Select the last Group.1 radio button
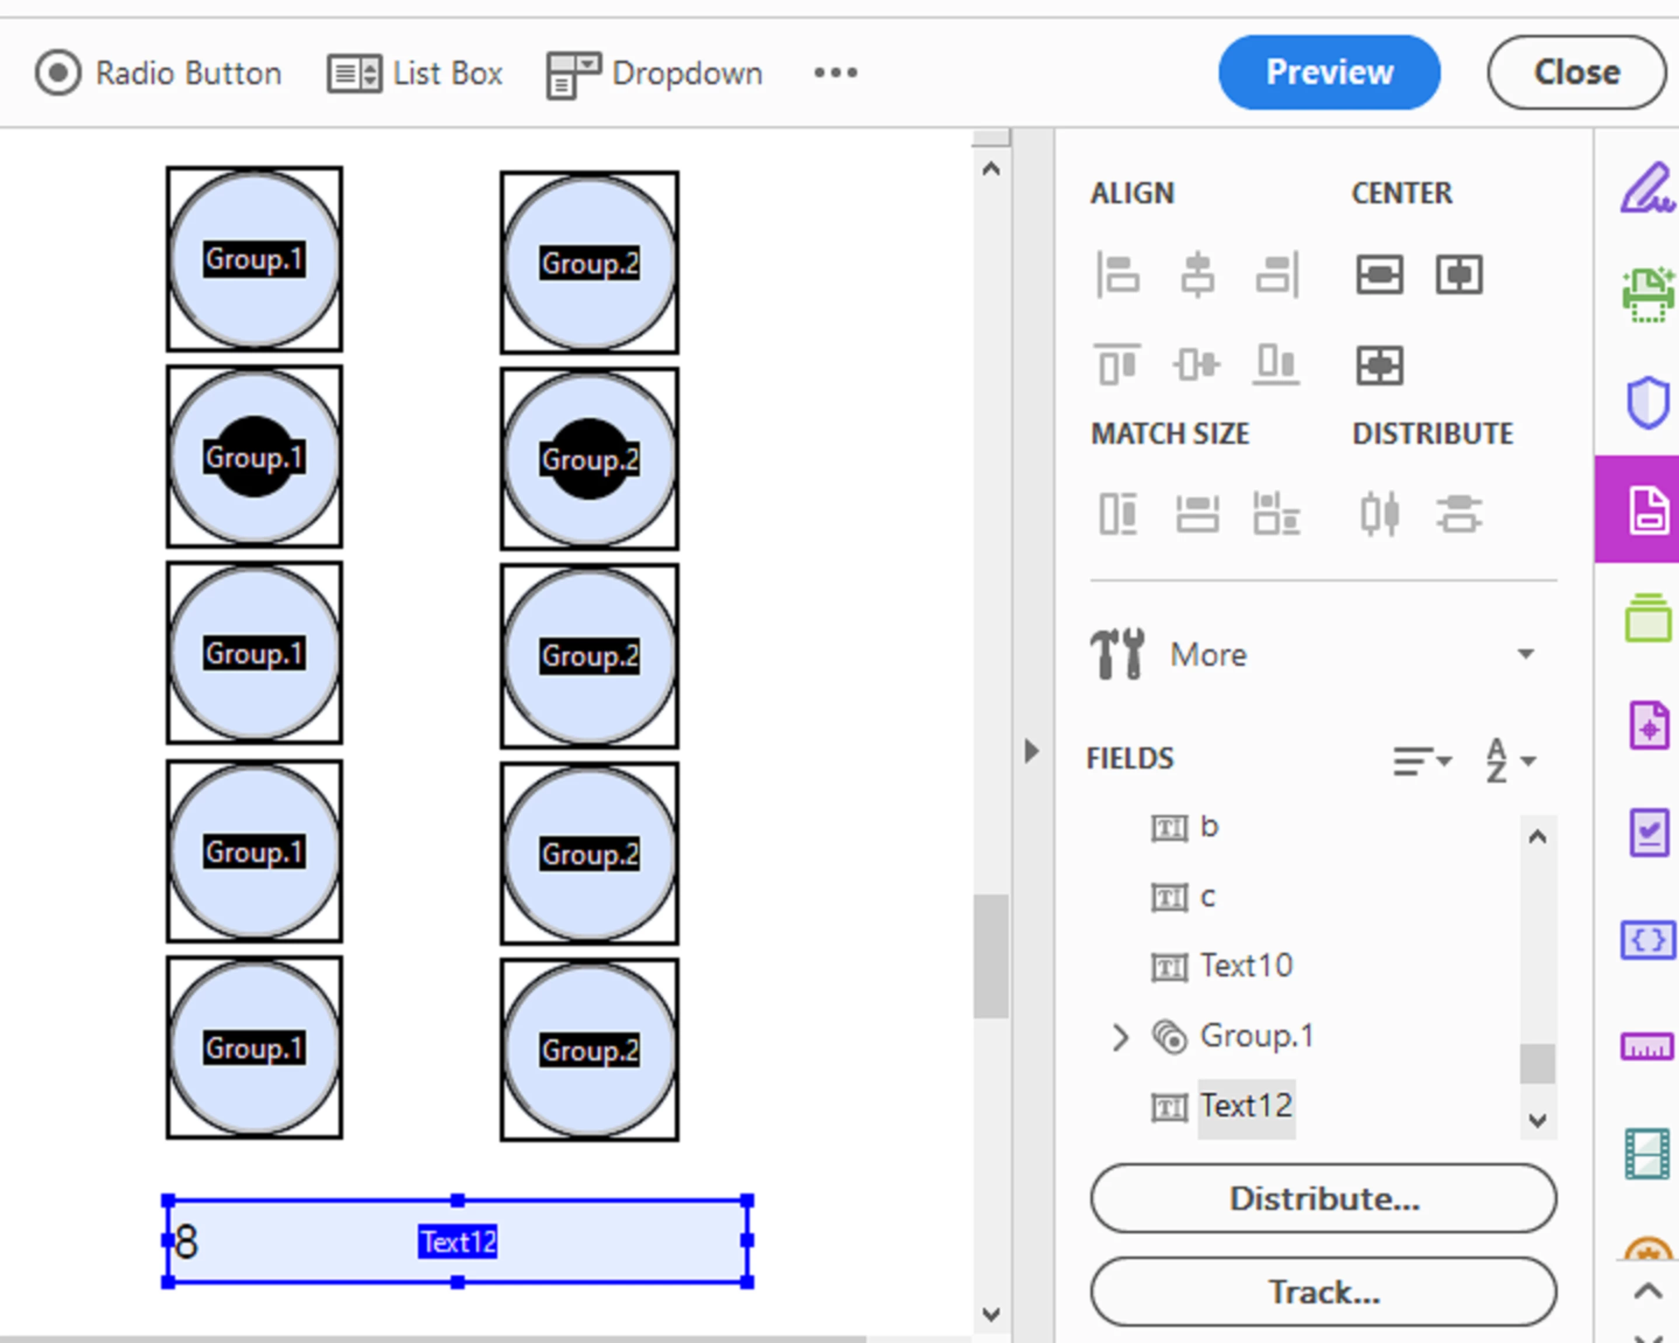Screen dimensions: 1679x1343 pyautogui.click(x=254, y=1048)
